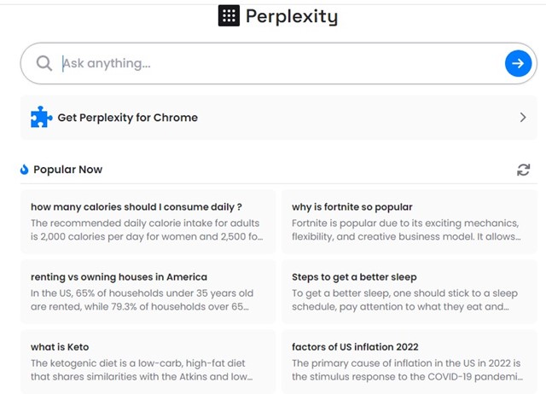Open Steps to get a better sleep
Viewport: 546px width, 394px height.
[409, 292]
